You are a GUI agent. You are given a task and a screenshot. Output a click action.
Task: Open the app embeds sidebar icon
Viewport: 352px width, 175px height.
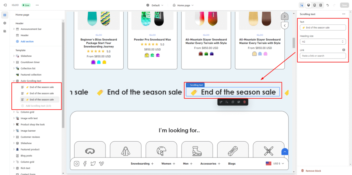tap(5, 31)
